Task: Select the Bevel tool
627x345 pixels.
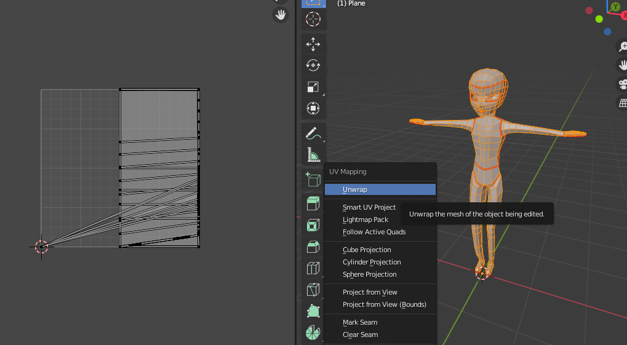Action: click(313, 247)
